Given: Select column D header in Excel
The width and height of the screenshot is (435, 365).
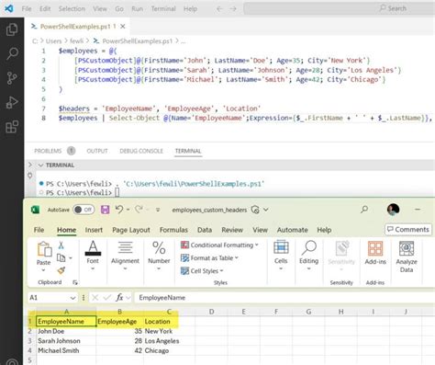Looking at the screenshot, I should click(x=211, y=312).
